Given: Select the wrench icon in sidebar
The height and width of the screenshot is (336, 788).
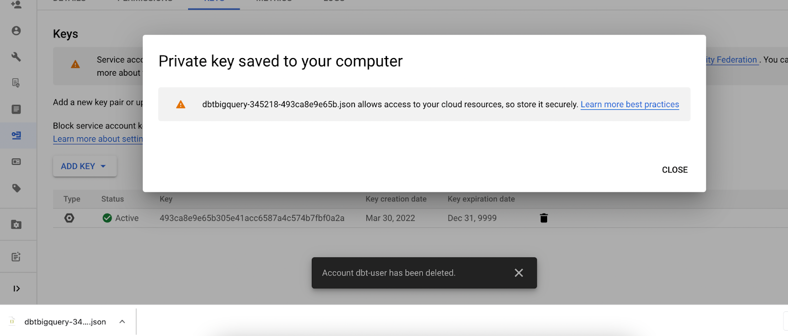Looking at the screenshot, I should click(x=16, y=57).
